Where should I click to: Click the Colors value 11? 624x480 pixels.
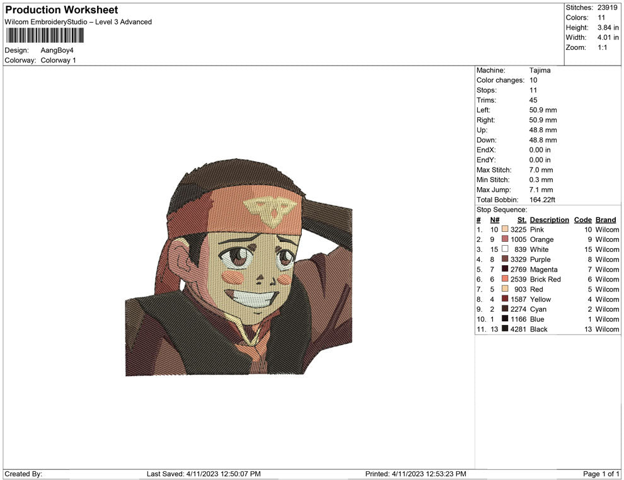tap(601, 18)
